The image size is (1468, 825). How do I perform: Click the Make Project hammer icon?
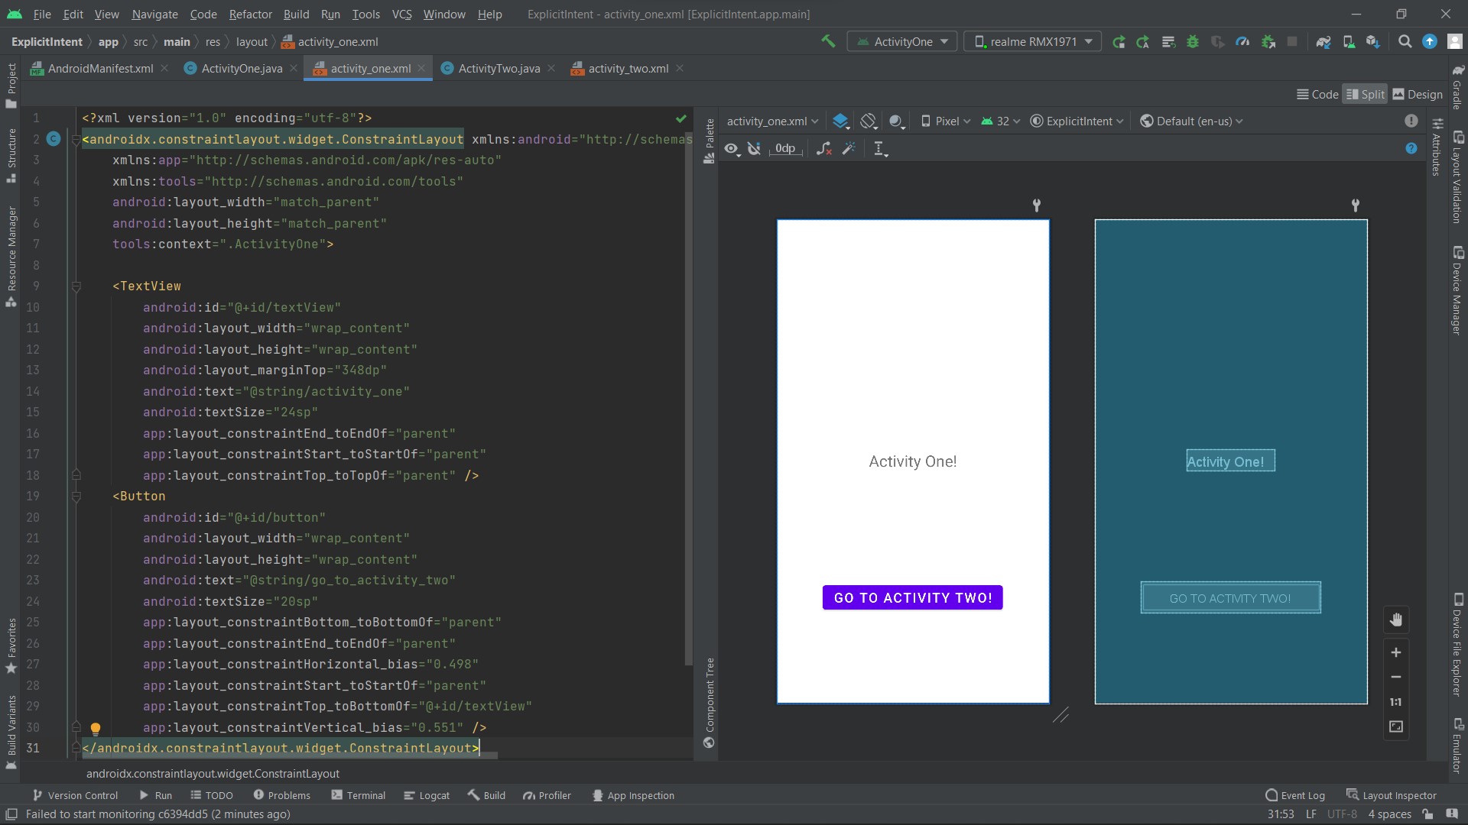point(828,41)
